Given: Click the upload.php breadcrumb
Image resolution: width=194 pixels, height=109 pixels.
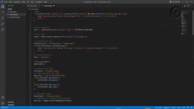Looking at the screenshot, I should [34, 9].
